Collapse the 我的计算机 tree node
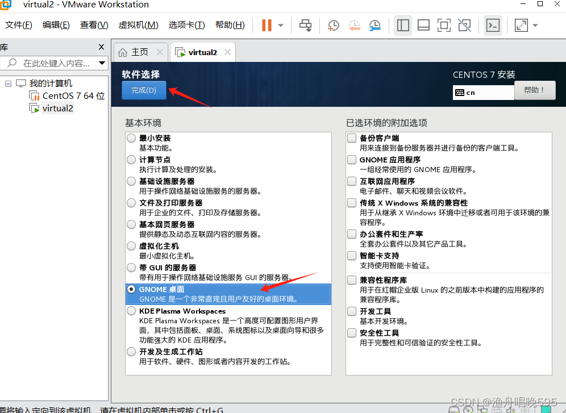This screenshot has width=566, height=413. [x=8, y=84]
